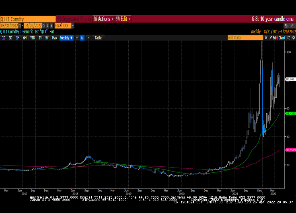296x213 pixels.
Task: Collapse panel with double chevron icon
Action: pos(266,38)
